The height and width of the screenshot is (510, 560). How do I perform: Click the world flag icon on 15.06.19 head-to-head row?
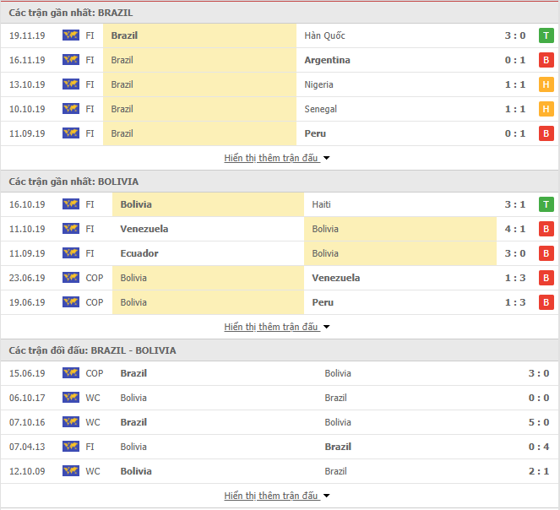tap(71, 373)
